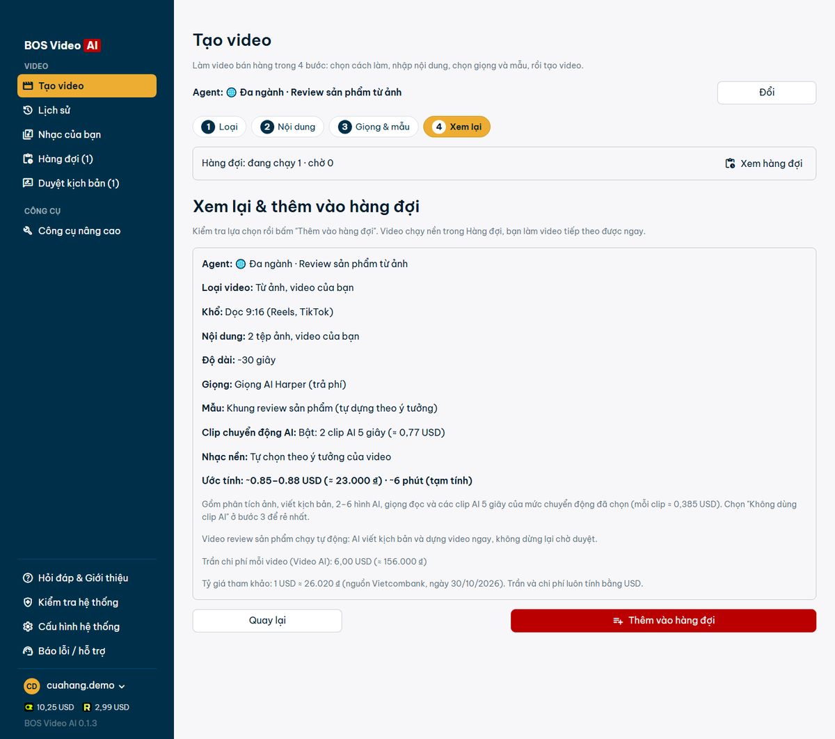The height and width of the screenshot is (739, 835).
Task: Click the 'Mẫu: Khung review sản phẩm' row
Action: [319, 408]
